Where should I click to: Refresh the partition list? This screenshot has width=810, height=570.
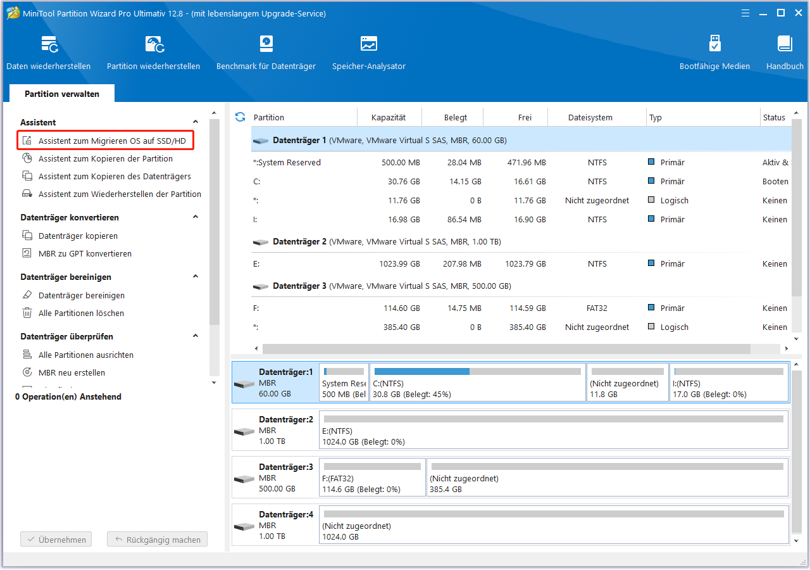tap(240, 117)
